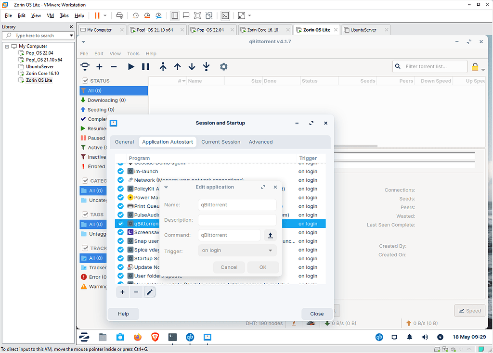This screenshot has width=493, height=353.
Task: Expand lock icon dropdown arrow
Action: pyautogui.click(x=483, y=70)
